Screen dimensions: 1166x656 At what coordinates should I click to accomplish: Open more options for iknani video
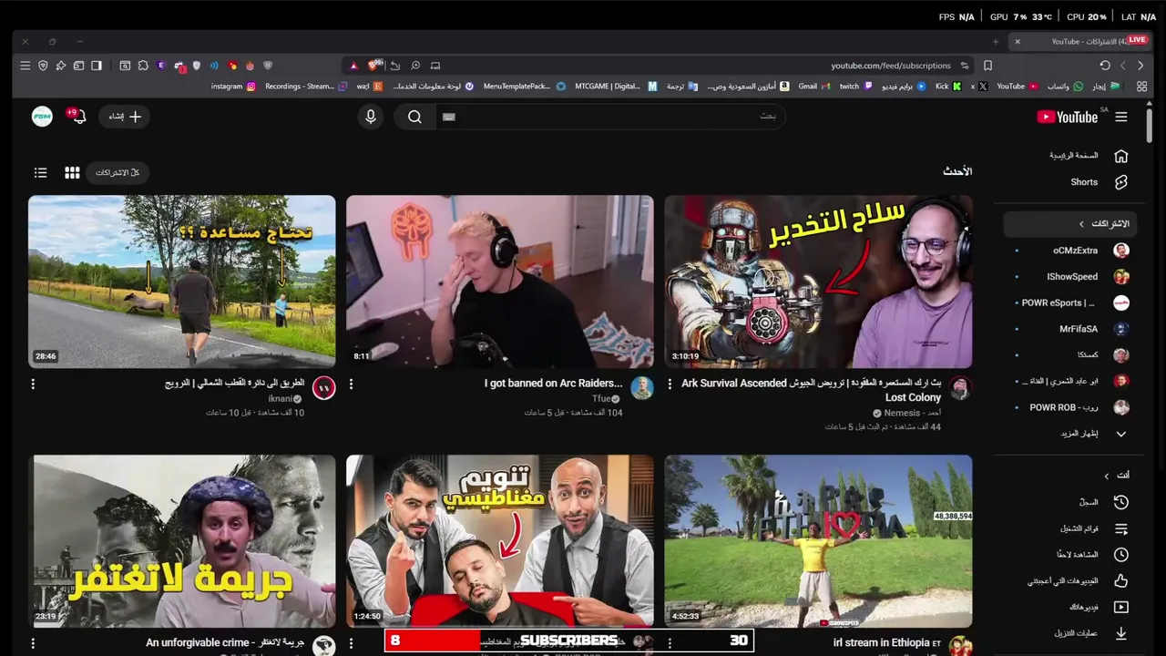[x=33, y=384]
